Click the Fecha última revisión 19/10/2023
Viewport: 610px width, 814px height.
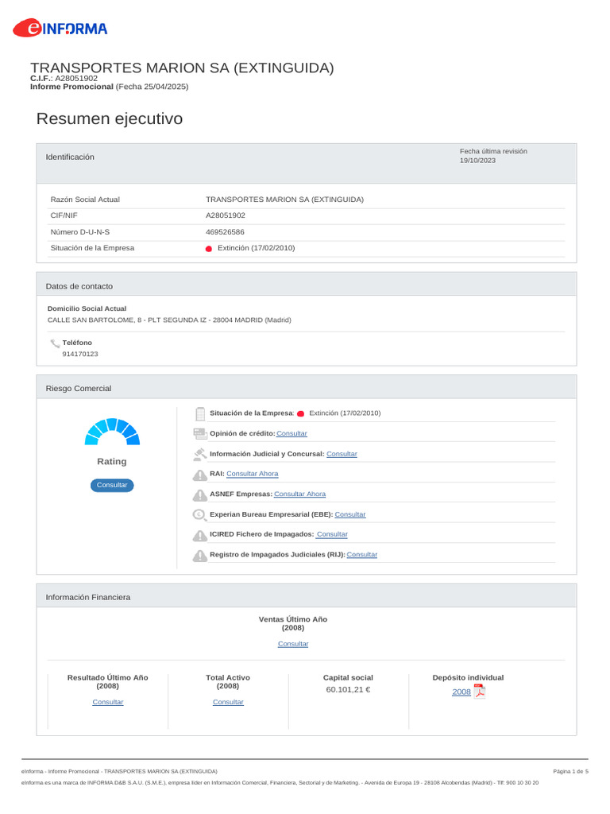492,156
